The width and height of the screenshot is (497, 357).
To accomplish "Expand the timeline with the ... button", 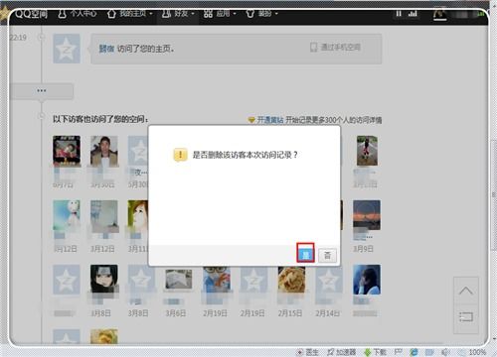I will [42, 91].
